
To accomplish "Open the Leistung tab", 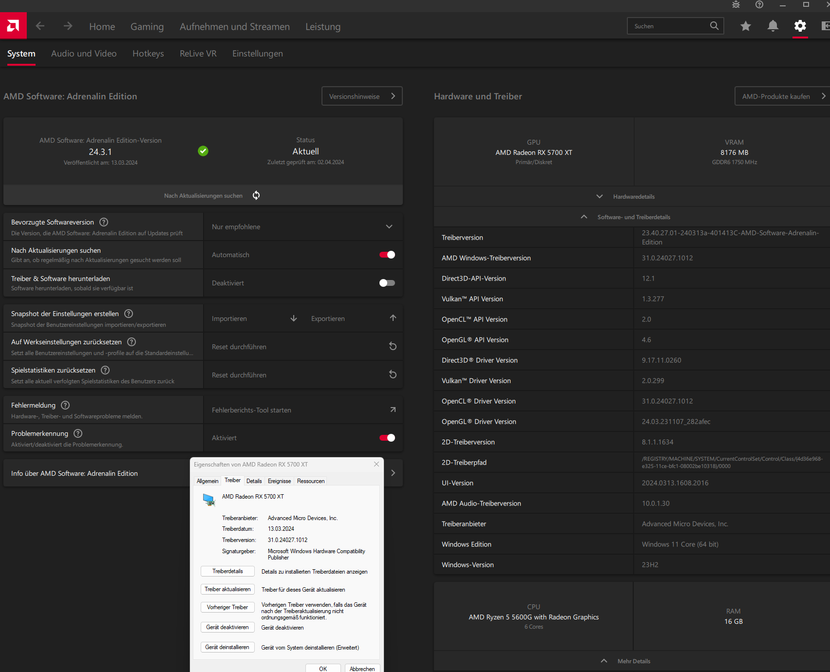I will (x=323, y=27).
